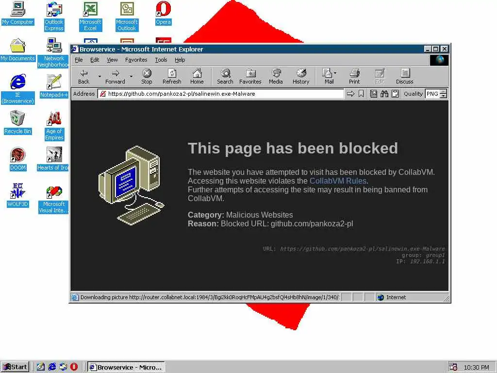This screenshot has width=497, height=373.
Task: Stop the page loading
Action: pos(147,76)
